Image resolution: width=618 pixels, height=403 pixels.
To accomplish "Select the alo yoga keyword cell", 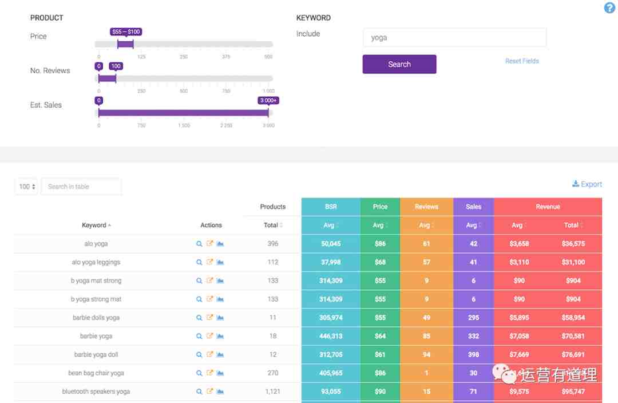I will 96,244.
